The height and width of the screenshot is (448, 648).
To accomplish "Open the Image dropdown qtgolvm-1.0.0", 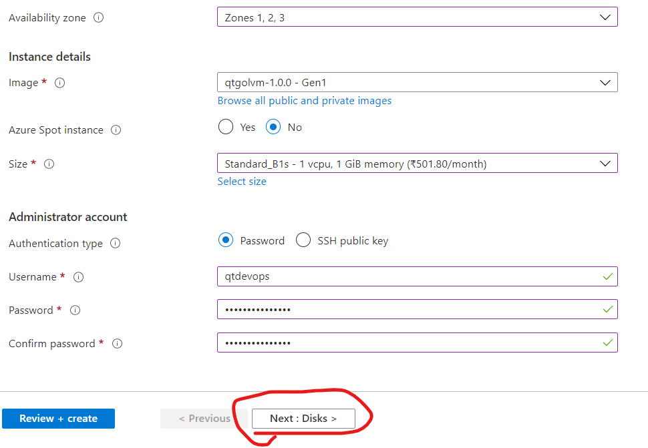I will (418, 82).
